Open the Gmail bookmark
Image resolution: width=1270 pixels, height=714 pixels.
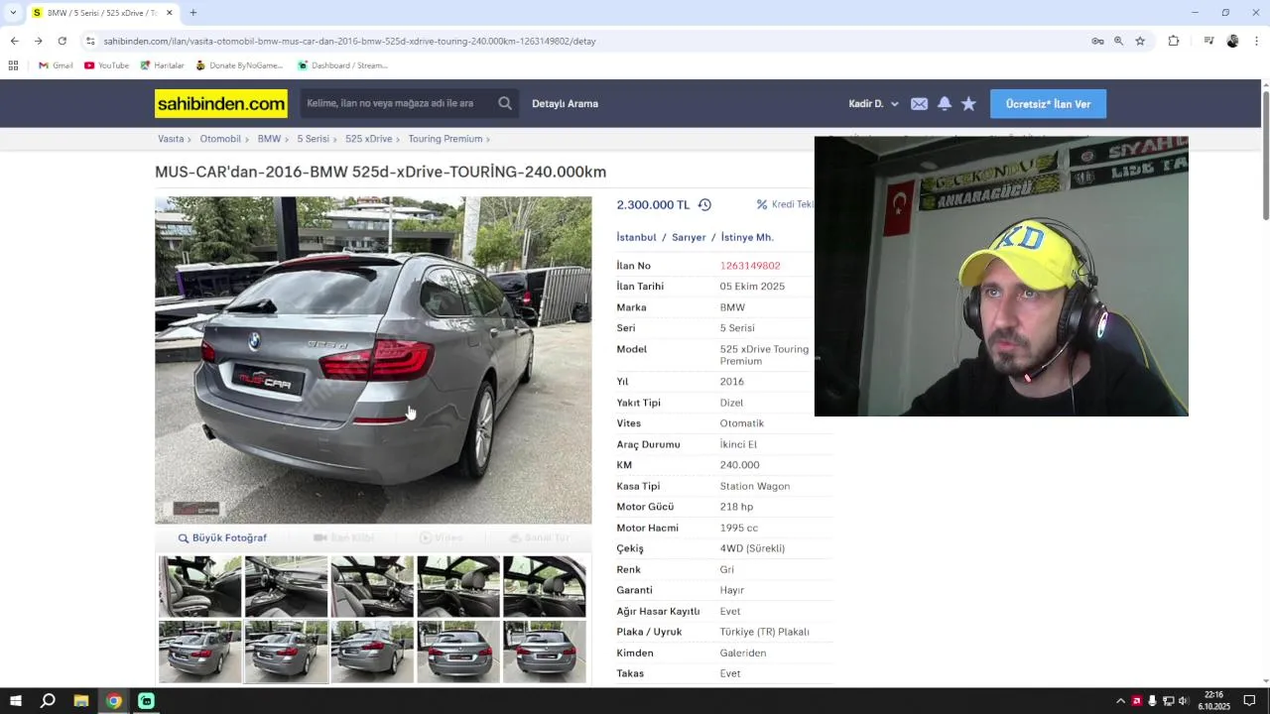point(56,65)
